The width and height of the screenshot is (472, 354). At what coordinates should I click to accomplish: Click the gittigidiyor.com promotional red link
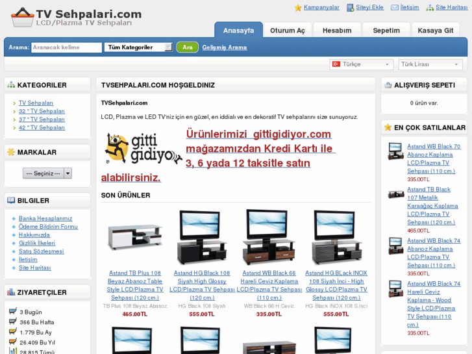(260, 149)
